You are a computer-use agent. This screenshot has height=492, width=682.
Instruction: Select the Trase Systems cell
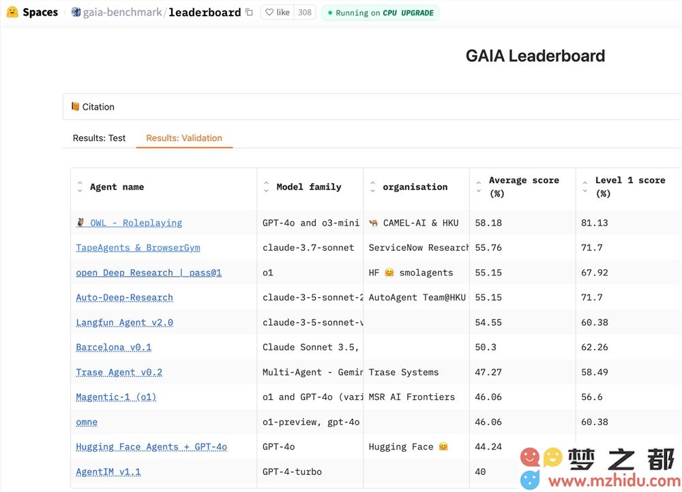(416, 373)
